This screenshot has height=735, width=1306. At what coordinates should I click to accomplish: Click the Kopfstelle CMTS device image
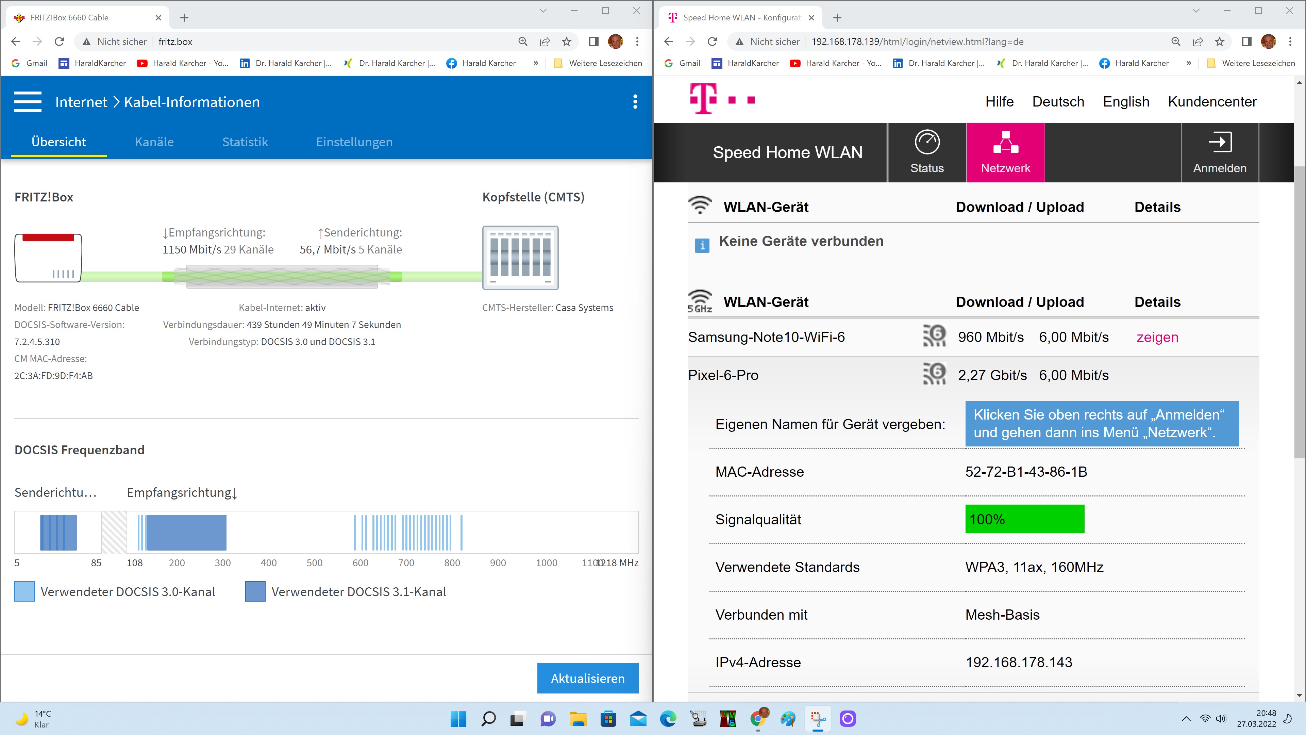(x=520, y=258)
